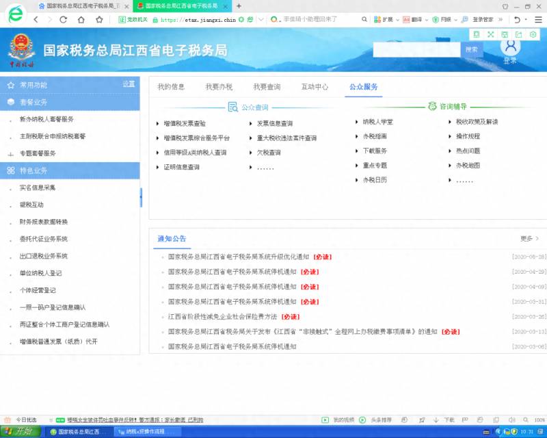Open 税收政策及解读 link

click(x=477, y=122)
